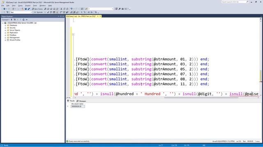Viewport: 263px width, 147px height.
Task: Click the (No column name) column header
Action: tap(78, 104)
